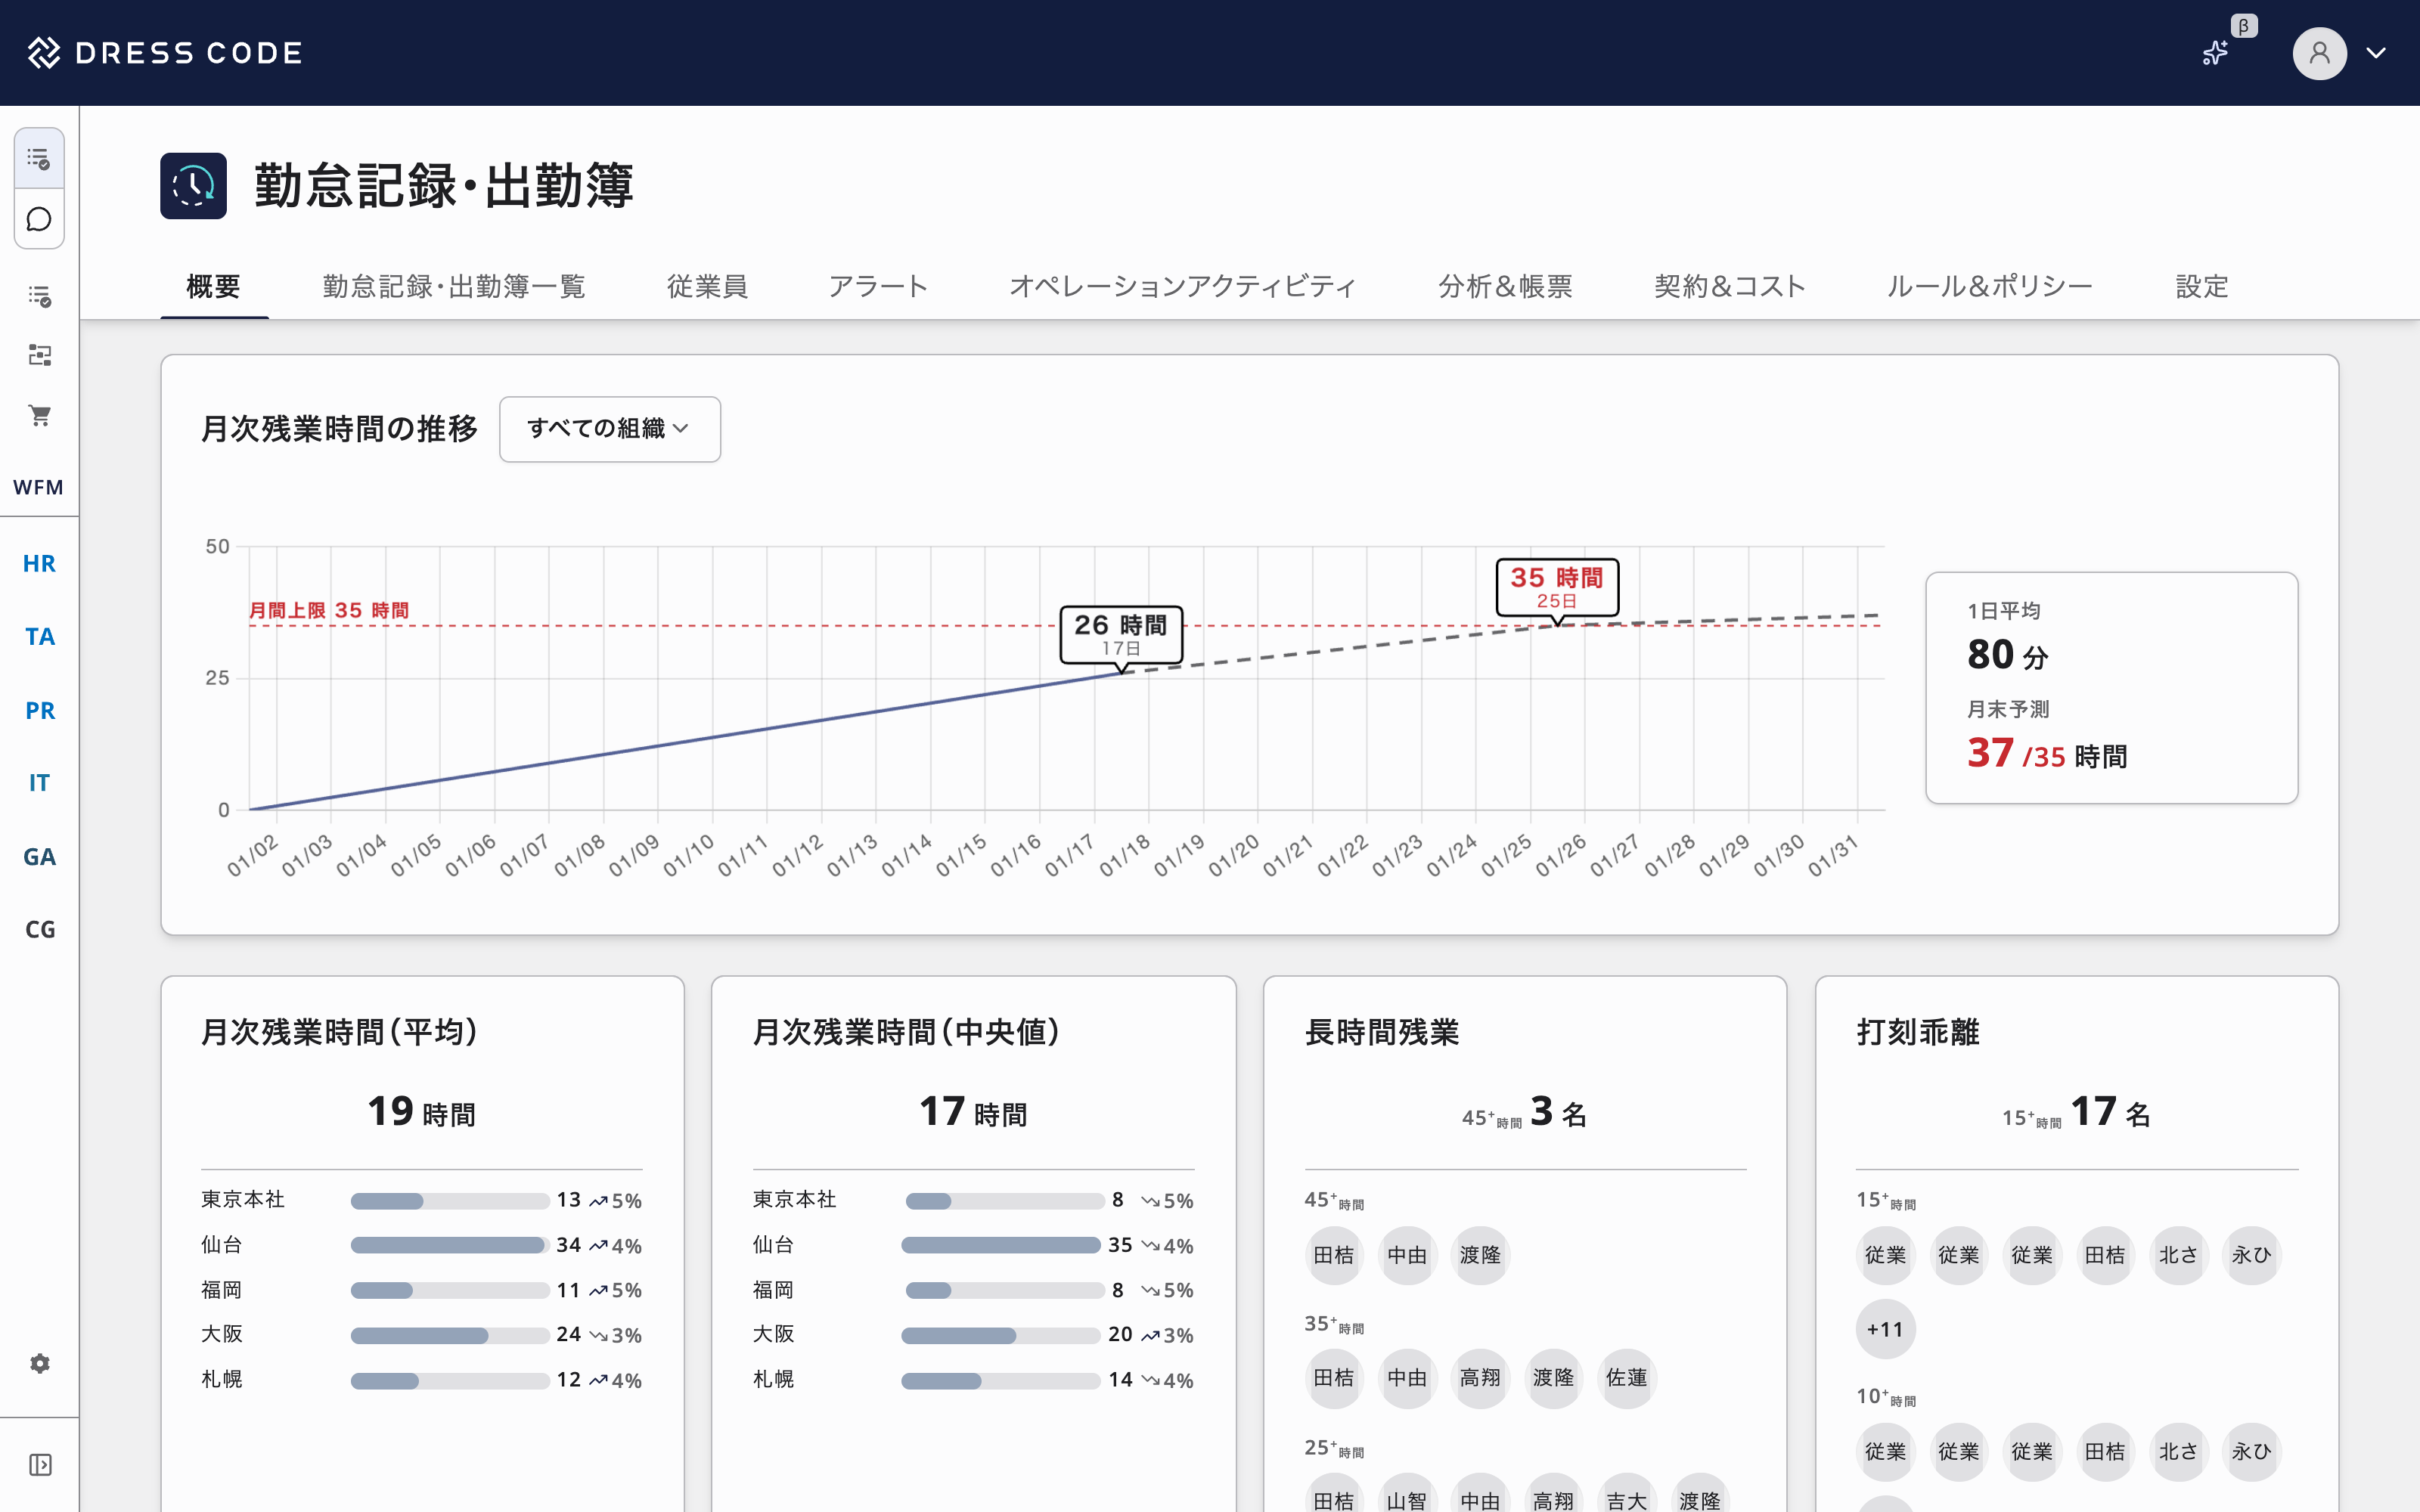Select the WFM sidebar section
This screenshot has height=1512, width=2420.
coord(39,487)
